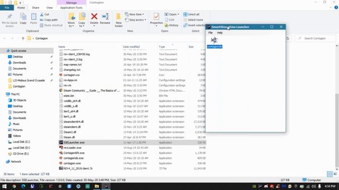Select Downloads under Quick access
The image size is (339, 190).
(x=19, y=63)
